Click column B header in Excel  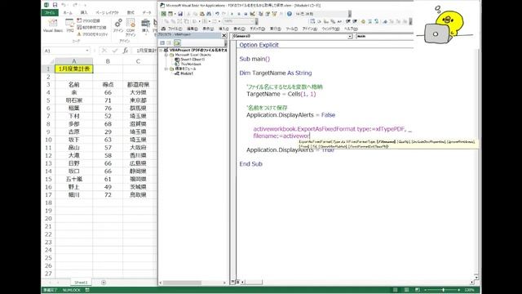[x=108, y=61]
